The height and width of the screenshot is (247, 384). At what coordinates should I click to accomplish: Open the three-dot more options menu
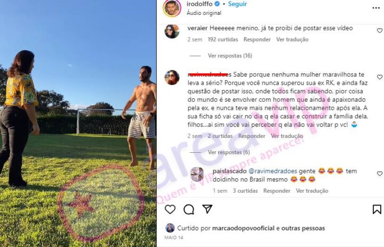[376, 8]
